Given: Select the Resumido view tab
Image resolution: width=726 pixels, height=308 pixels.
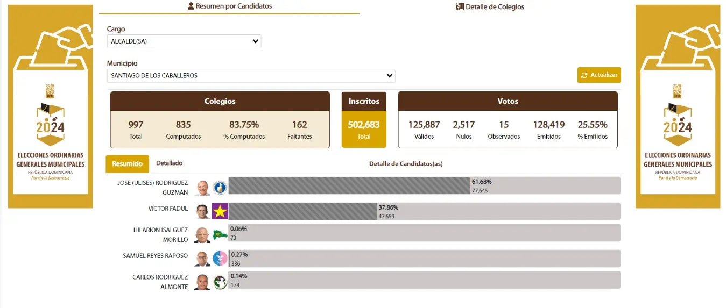Looking at the screenshot, I should click(x=127, y=164).
